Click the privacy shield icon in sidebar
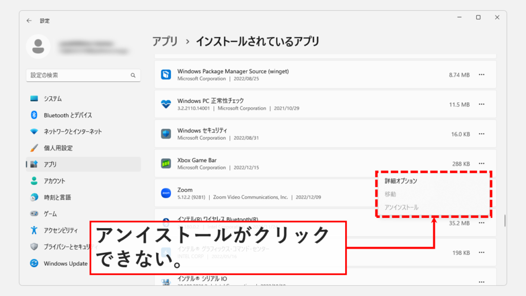Screen dimensions: 526x296 [x=34, y=247]
